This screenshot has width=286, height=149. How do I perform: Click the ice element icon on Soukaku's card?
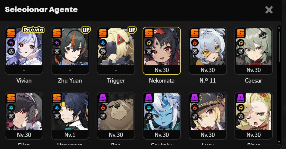(x=149, y=108)
